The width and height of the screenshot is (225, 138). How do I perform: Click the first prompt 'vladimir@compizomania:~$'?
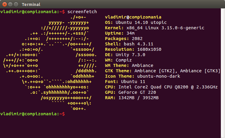tap(33, 12)
